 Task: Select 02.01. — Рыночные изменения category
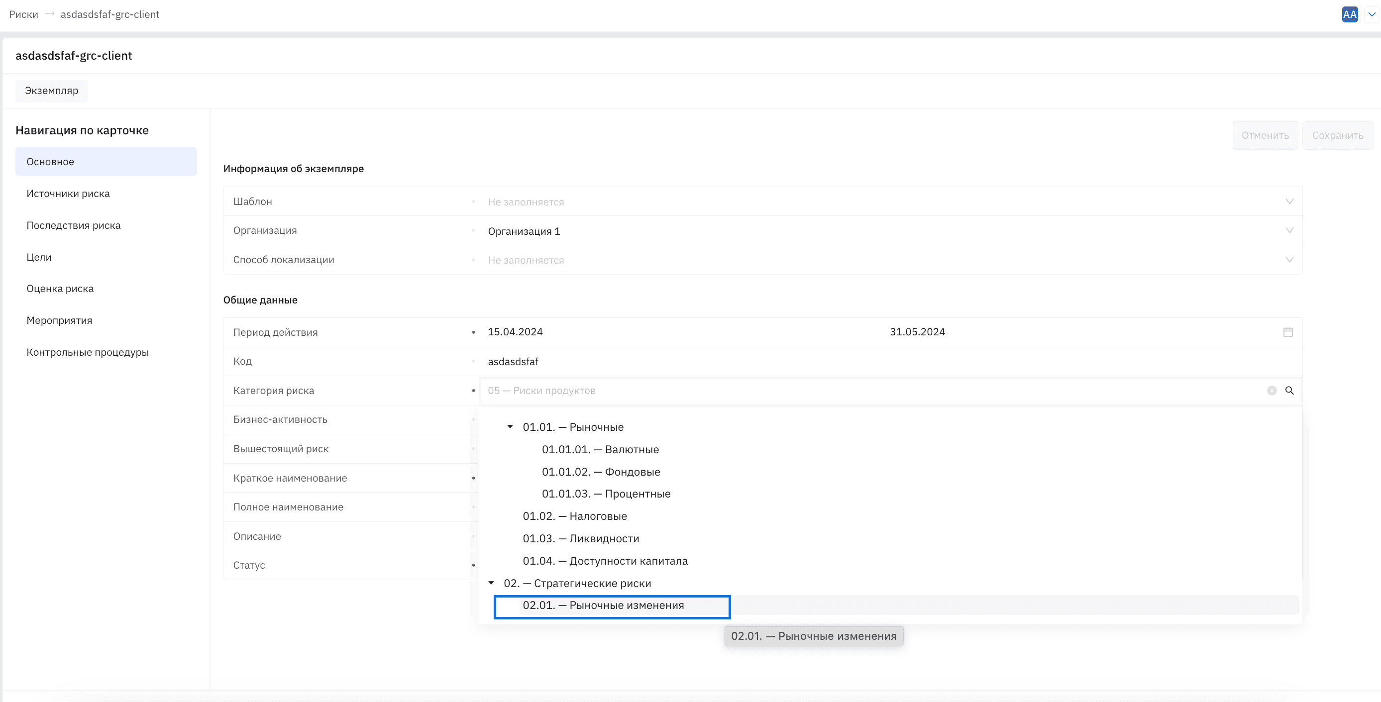603,605
